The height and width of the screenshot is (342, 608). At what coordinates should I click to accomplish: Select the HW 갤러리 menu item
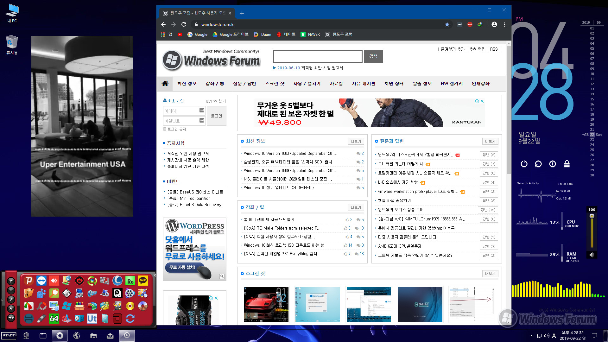click(452, 84)
